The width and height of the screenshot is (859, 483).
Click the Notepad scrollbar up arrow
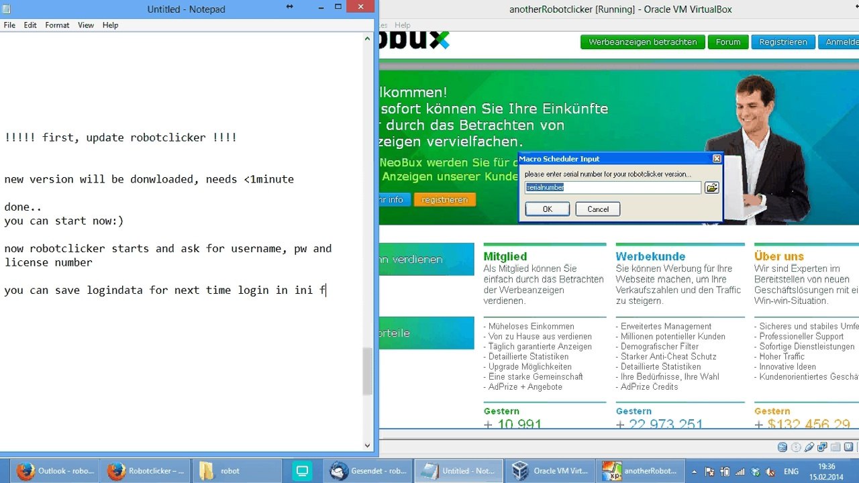367,39
